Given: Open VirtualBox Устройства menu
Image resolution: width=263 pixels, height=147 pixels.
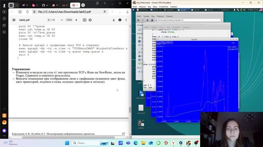Looking at the screenshot, I should pos(164,7).
